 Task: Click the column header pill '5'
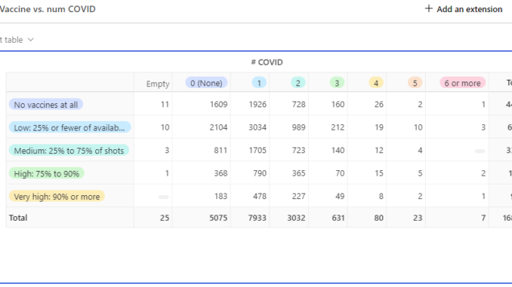[415, 83]
